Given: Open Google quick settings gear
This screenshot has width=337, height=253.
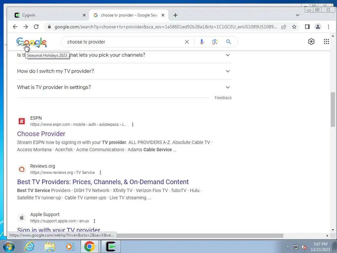Looking at the screenshot, I should pos(311,42).
